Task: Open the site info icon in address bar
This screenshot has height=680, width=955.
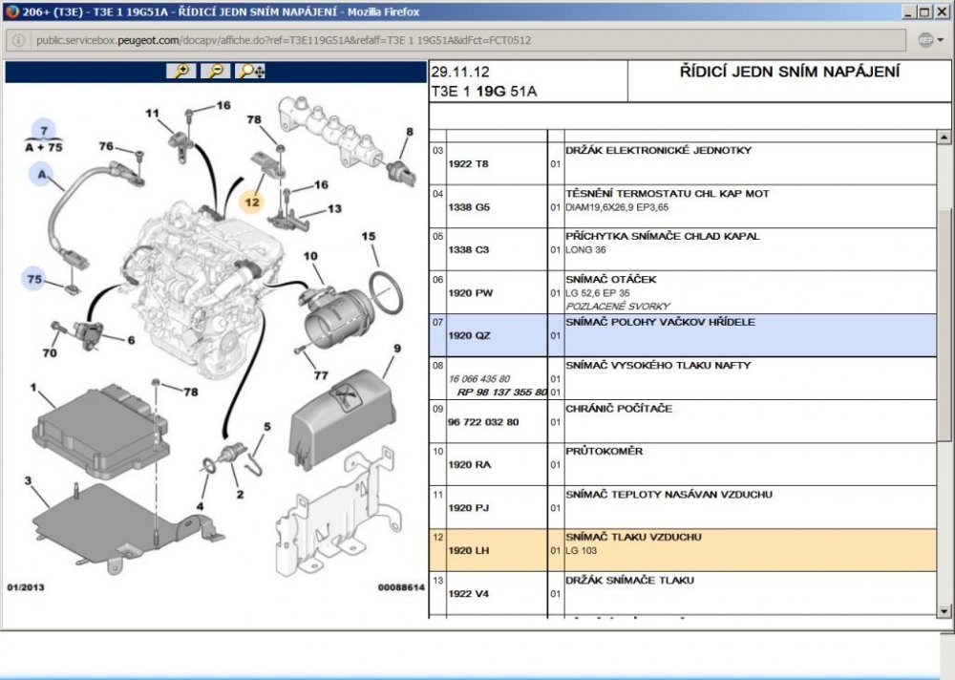Action: [x=18, y=40]
